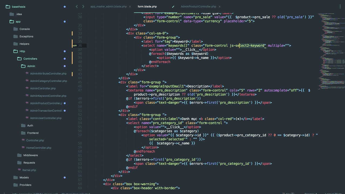The height and width of the screenshot is (194, 345).
Task: Close the AdminProductController.php tab
Action: [x=219, y=6]
